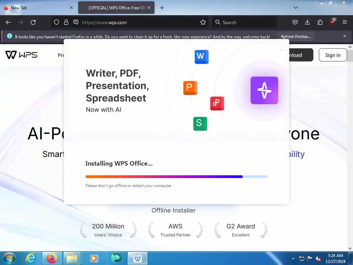This screenshot has width=353, height=265.
Task: Select the WPS Office-Free tab
Action: tap(117, 8)
